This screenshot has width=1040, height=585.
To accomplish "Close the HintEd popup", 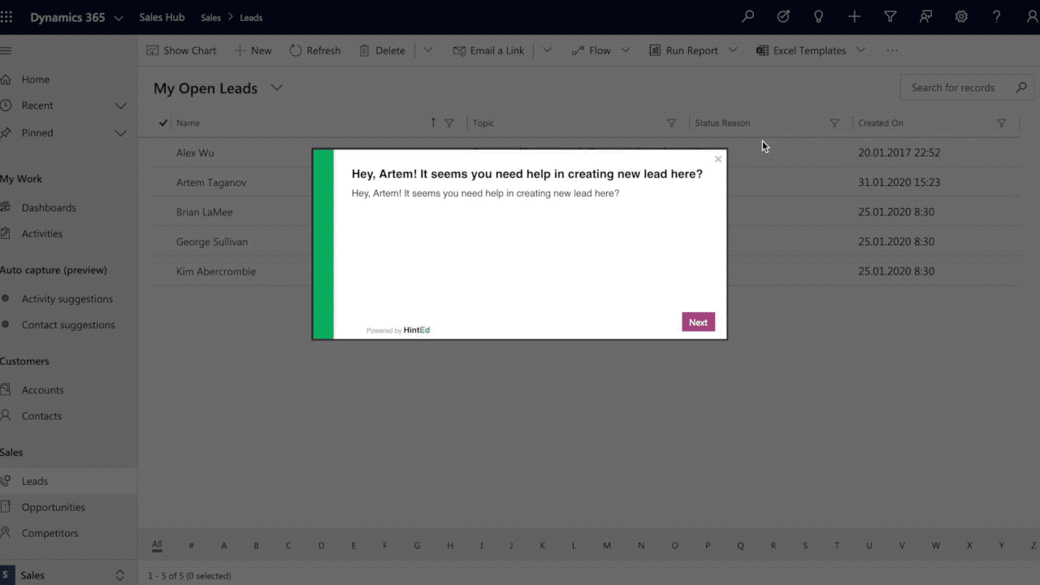I will pyautogui.click(x=718, y=159).
